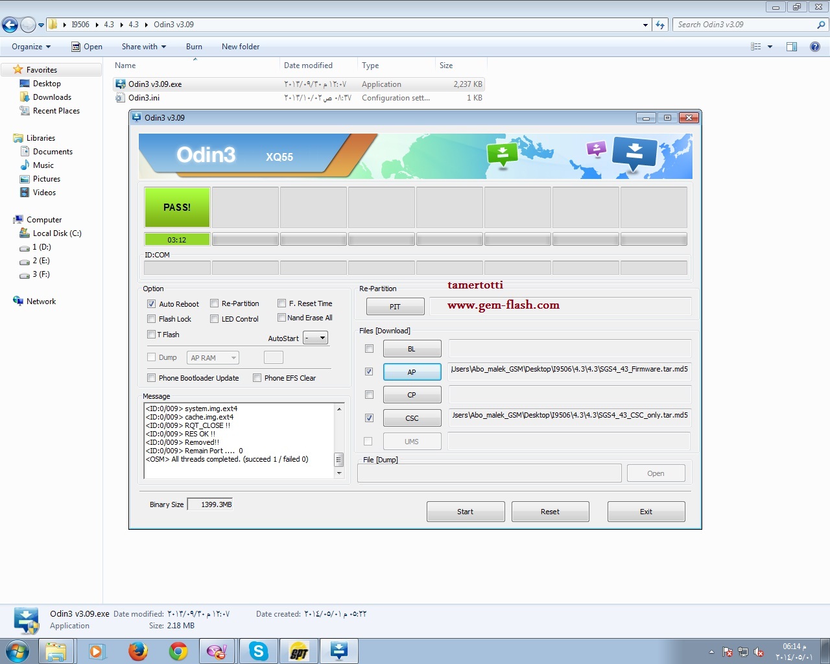This screenshot has height=664, width=830.
Task: Open Pictures library
Action: click(x=47, y=179)
